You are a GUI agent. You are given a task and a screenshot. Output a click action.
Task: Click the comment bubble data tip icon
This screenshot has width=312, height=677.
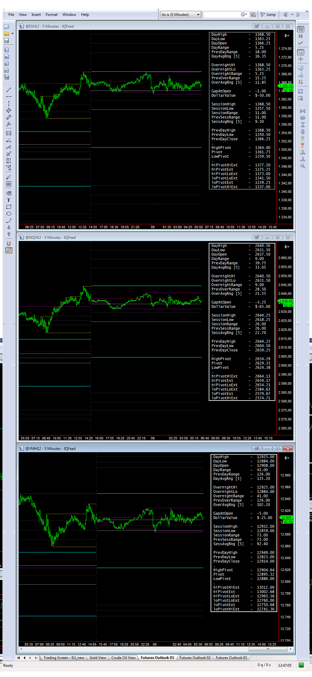click(x=301, y=68)
